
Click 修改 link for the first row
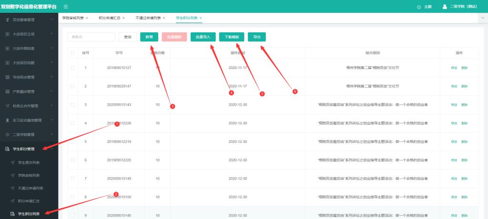tap(454, 68)
